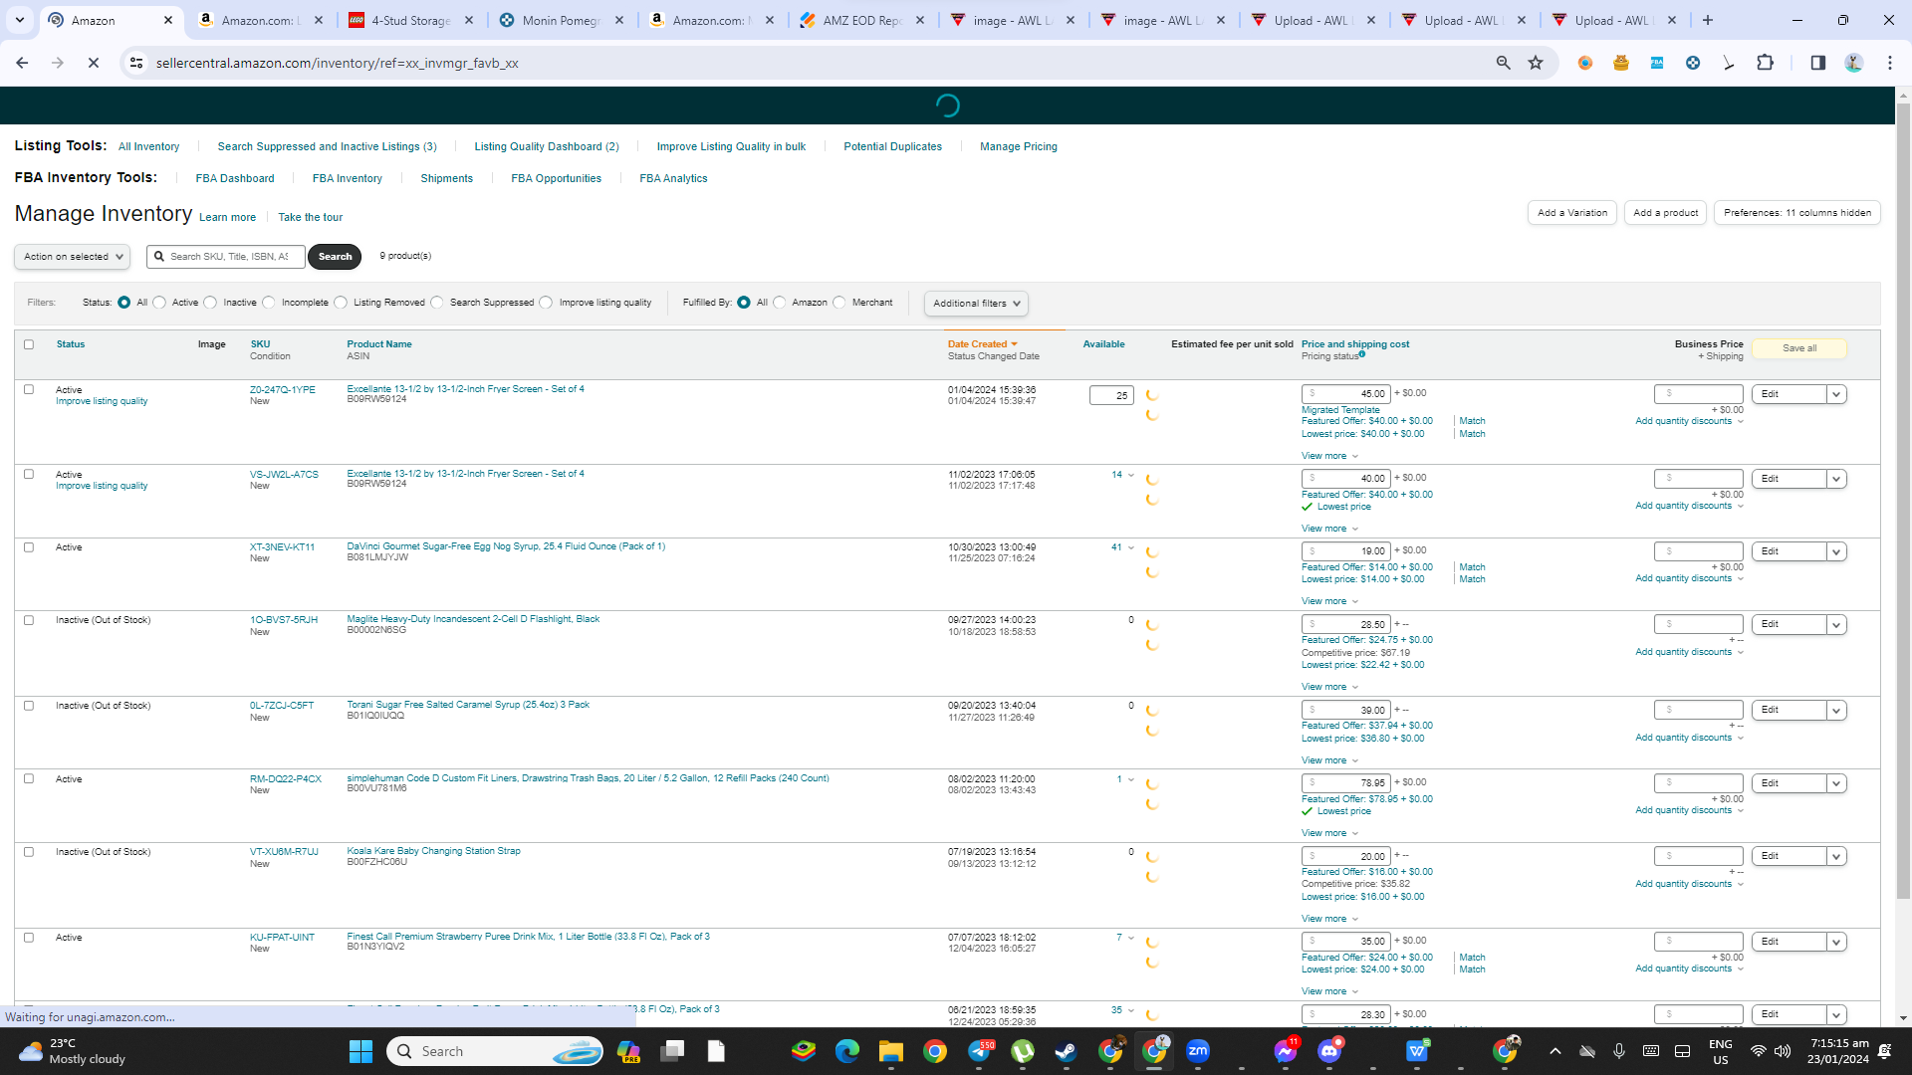The image size is (1912, 1075).
Task: Open the TunnelBear extension icon
Action: pyautogui.click(x=1621, y=63)
